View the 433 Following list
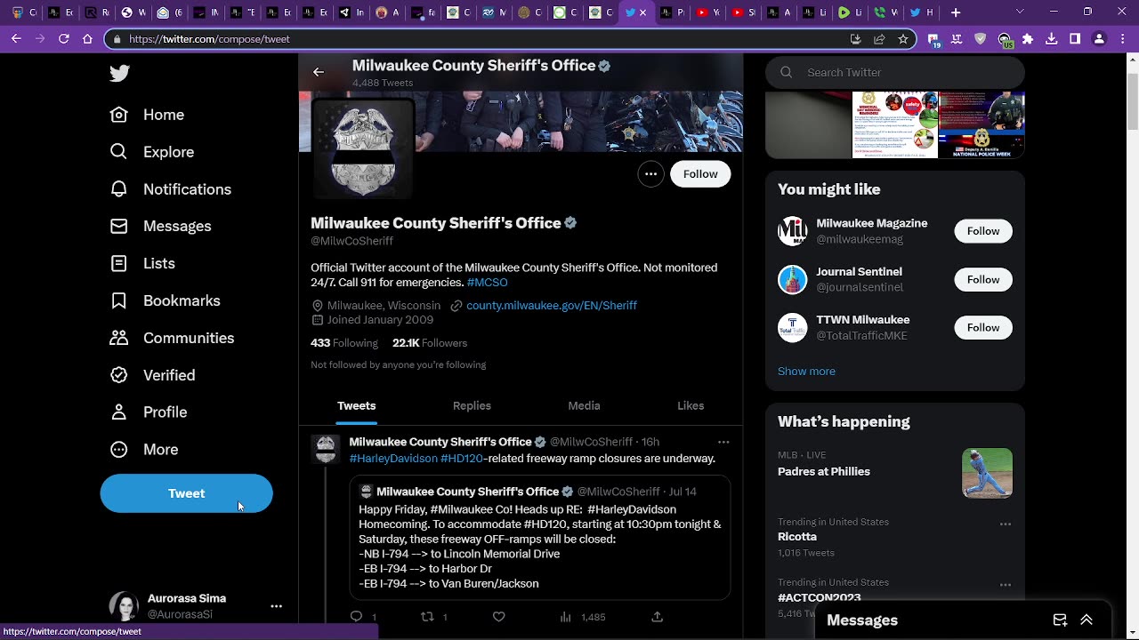The image size is (1139, 640). [344, 343]
